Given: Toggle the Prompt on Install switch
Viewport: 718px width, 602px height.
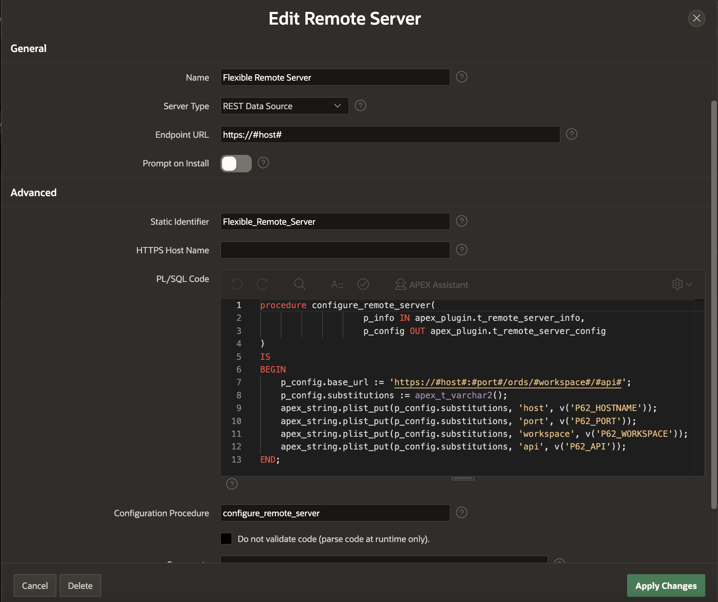Looking at the screenshot, I should coord(236,163).
